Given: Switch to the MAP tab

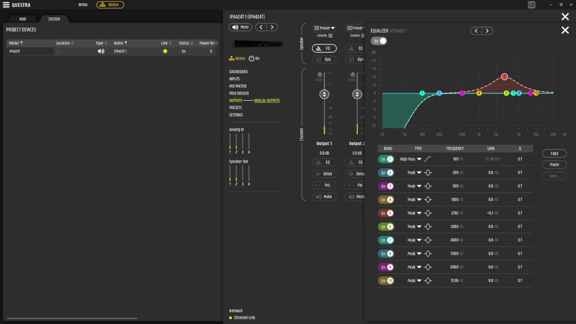Looking at the screenshot, I should [22, 19].
